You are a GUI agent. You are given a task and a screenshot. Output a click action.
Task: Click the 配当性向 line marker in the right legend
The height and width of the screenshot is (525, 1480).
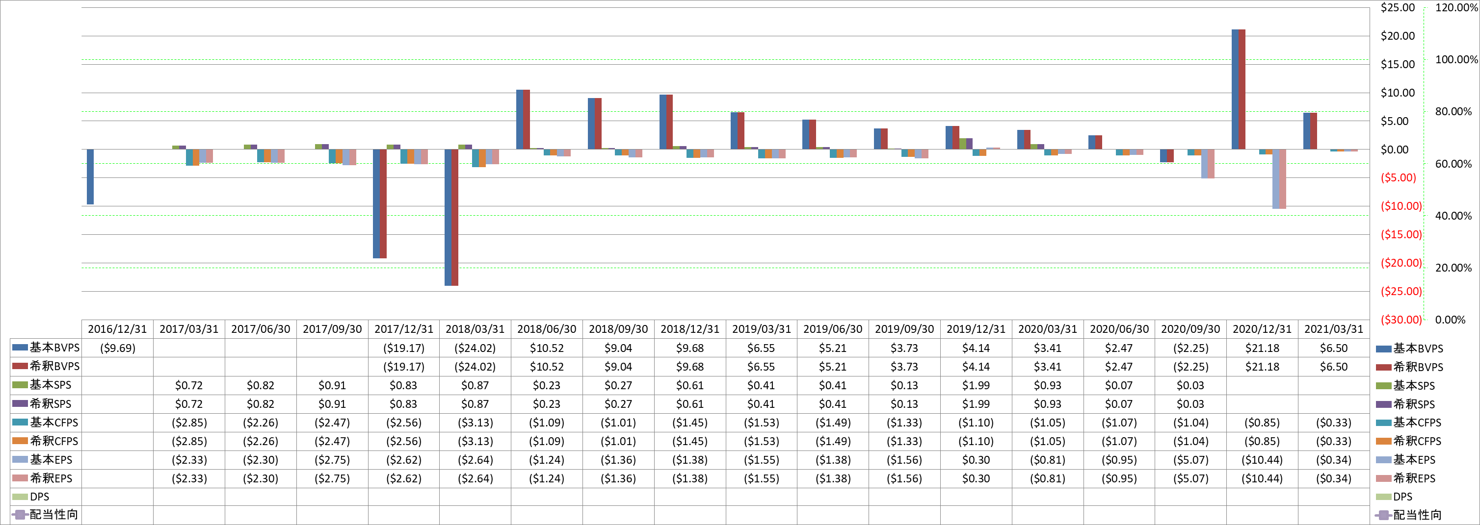(1383, 515)
